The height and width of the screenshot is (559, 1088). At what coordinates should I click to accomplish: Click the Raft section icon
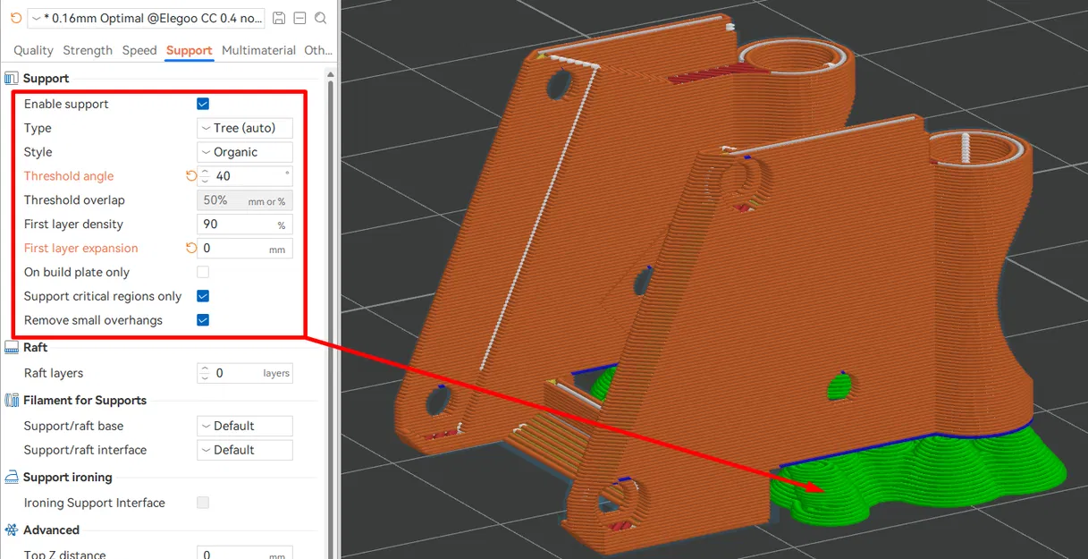click(x=12, y=347)
